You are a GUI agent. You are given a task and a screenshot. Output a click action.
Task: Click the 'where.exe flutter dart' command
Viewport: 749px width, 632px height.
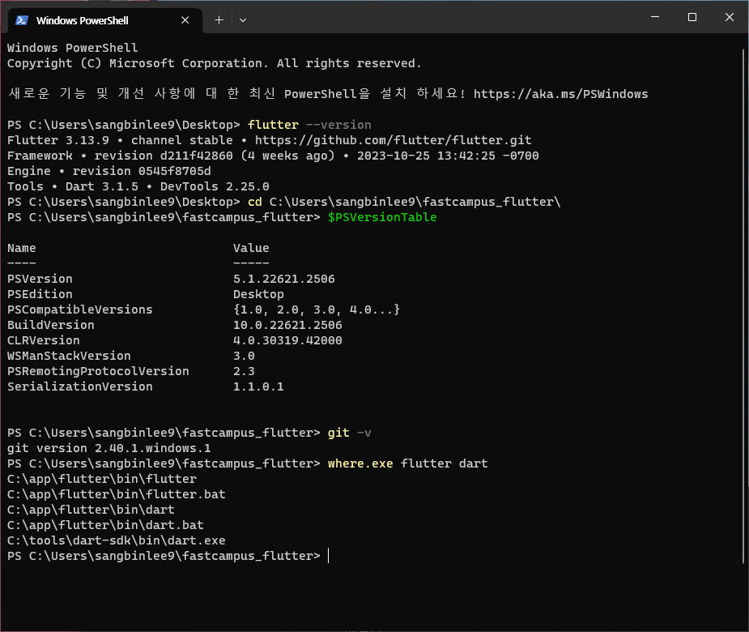point(408,463)
